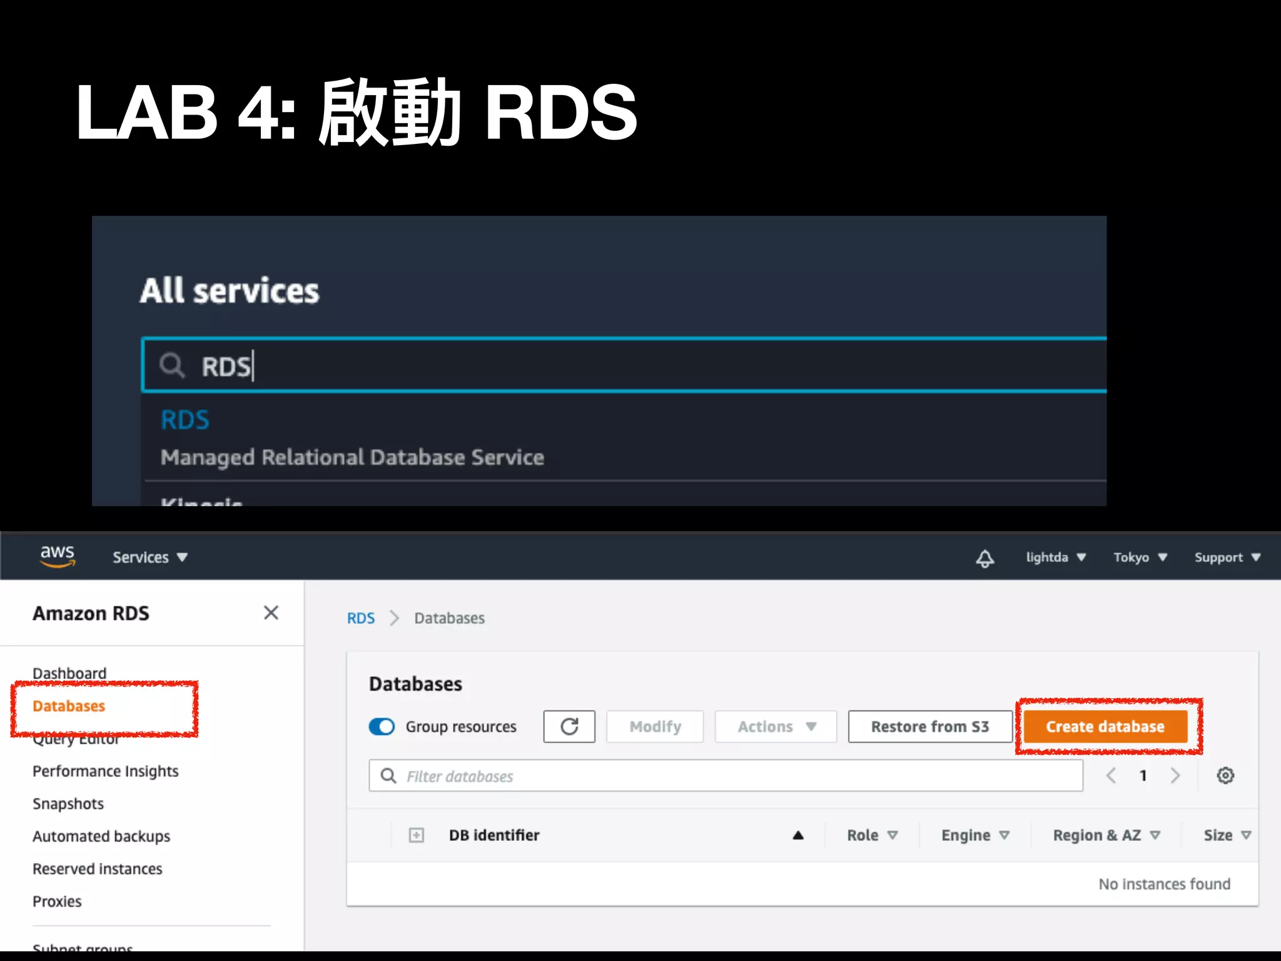Click the magnifier icon in All services search
The width and height of the screenshot is (1281, 961).
coord(172,365)
